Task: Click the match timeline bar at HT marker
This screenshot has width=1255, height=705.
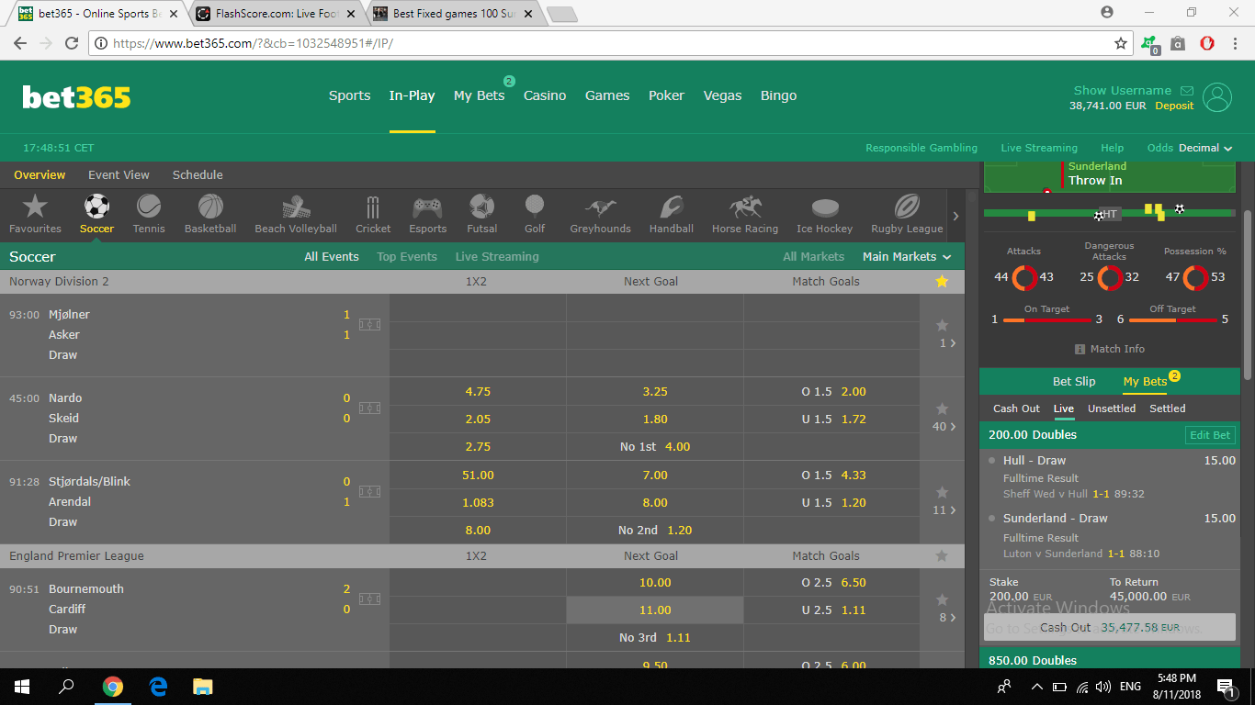Action: point(1110,214)
